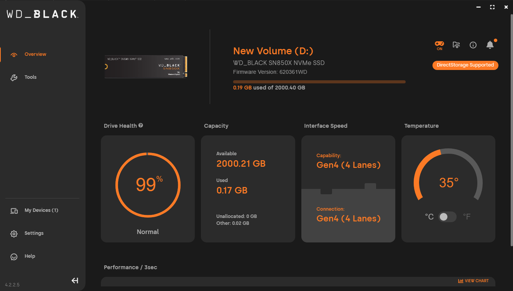Click the VIEW CHART link
Viewport: 513px width, 291px height.
tap(474, 281)
